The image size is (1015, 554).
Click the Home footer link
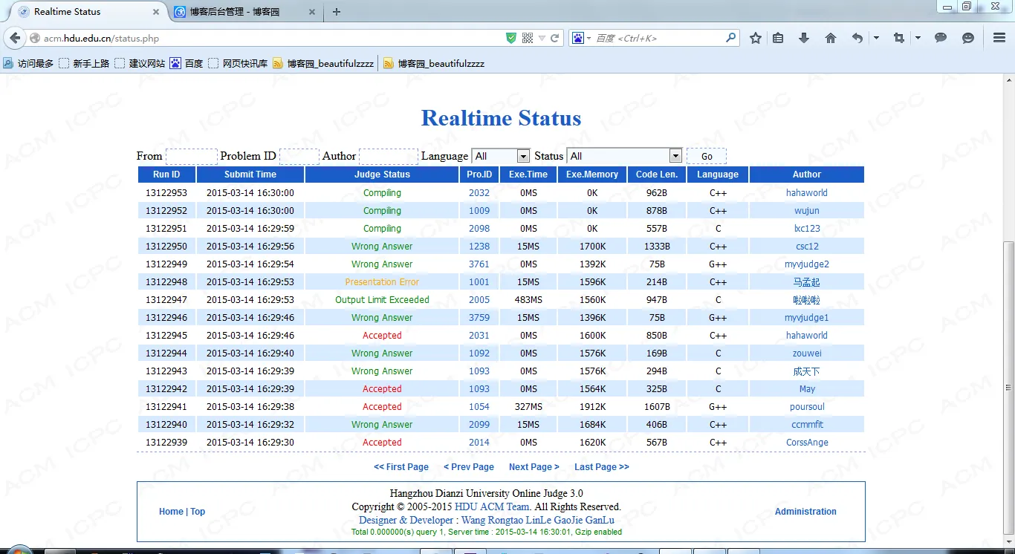point(171,512)
